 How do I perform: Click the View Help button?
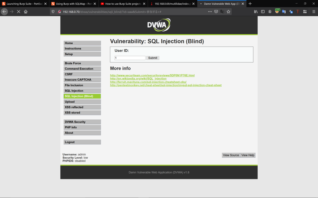(x=248, y=155)
